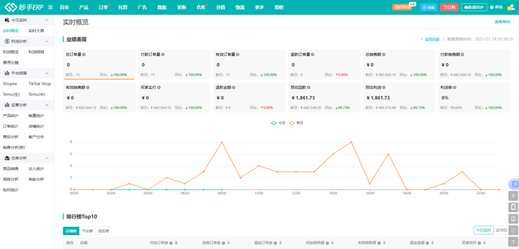This screenshot has width=519, height=249.
Task: Click the help icon beside 预估回款
Action: pyautogui.click(x=309, y=88)
